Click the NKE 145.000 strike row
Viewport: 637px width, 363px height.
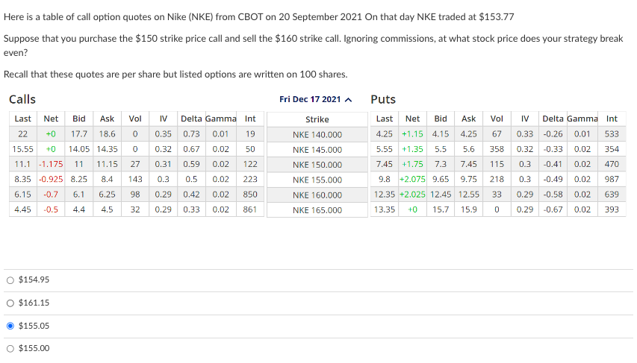317,150
